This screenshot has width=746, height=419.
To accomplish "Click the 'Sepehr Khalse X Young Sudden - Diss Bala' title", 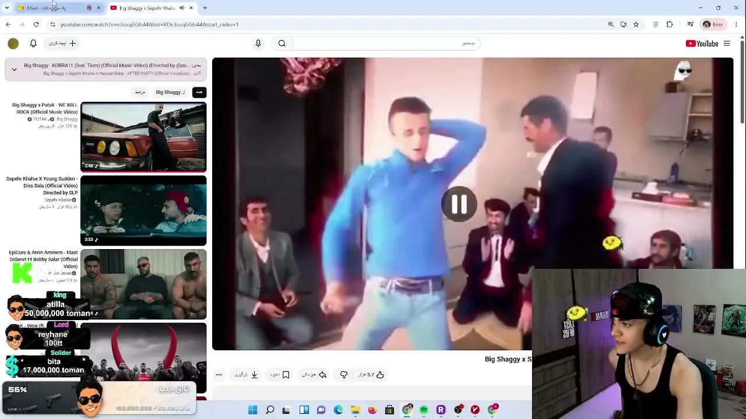I will pyautogui.click(x=42, y=186).
